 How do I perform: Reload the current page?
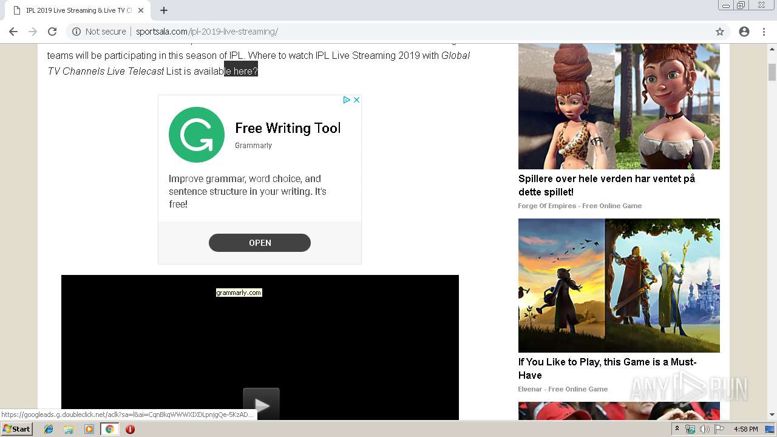click(52, 32)
